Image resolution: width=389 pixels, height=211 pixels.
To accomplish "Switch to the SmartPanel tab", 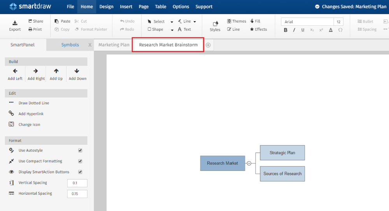I will point(23,45).
